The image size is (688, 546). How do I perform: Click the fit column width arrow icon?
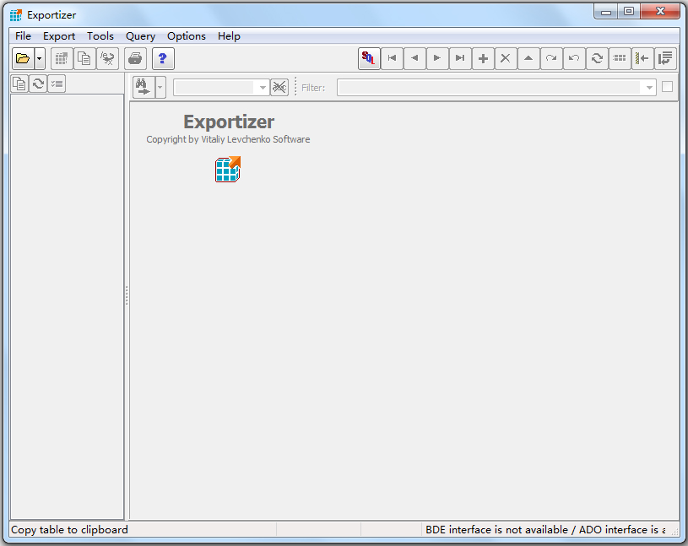pos(642,58)
